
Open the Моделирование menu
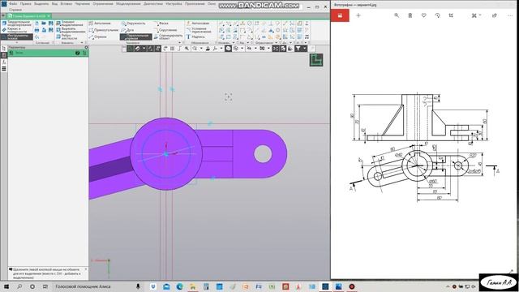coord(128,4)
